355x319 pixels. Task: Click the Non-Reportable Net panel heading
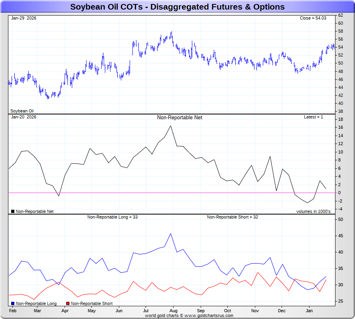click(x=179, y=118)
